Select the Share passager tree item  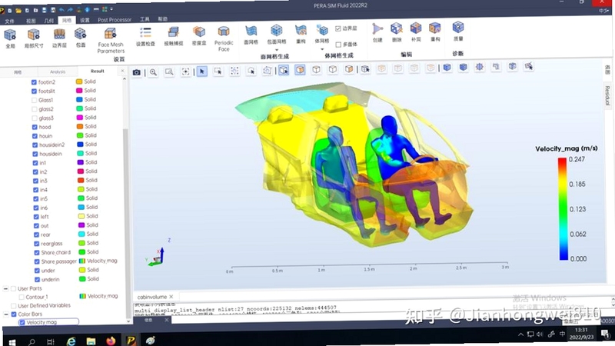click(59, 261)
